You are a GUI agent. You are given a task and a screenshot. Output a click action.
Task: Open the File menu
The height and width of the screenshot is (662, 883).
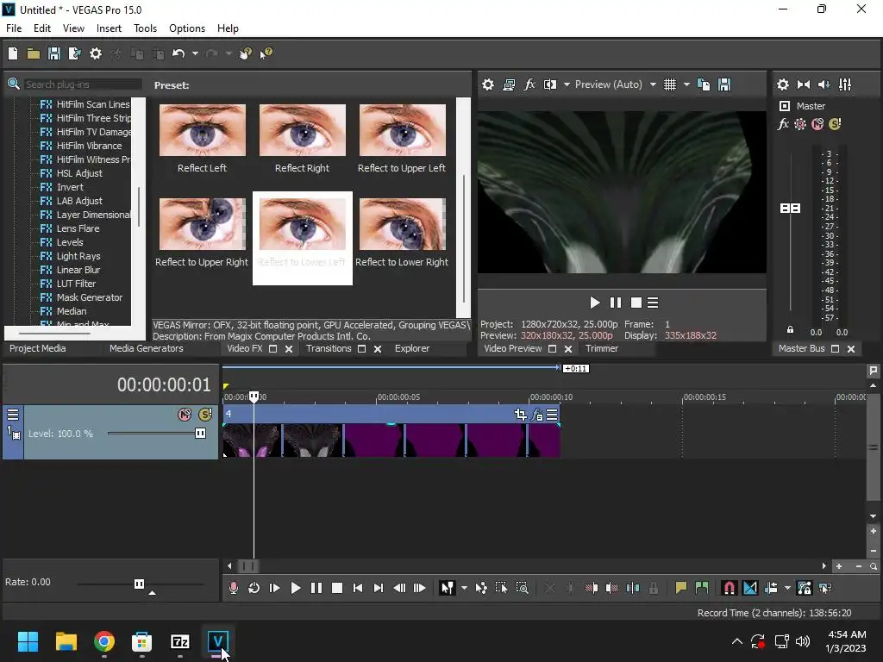(x=14, y=28)
